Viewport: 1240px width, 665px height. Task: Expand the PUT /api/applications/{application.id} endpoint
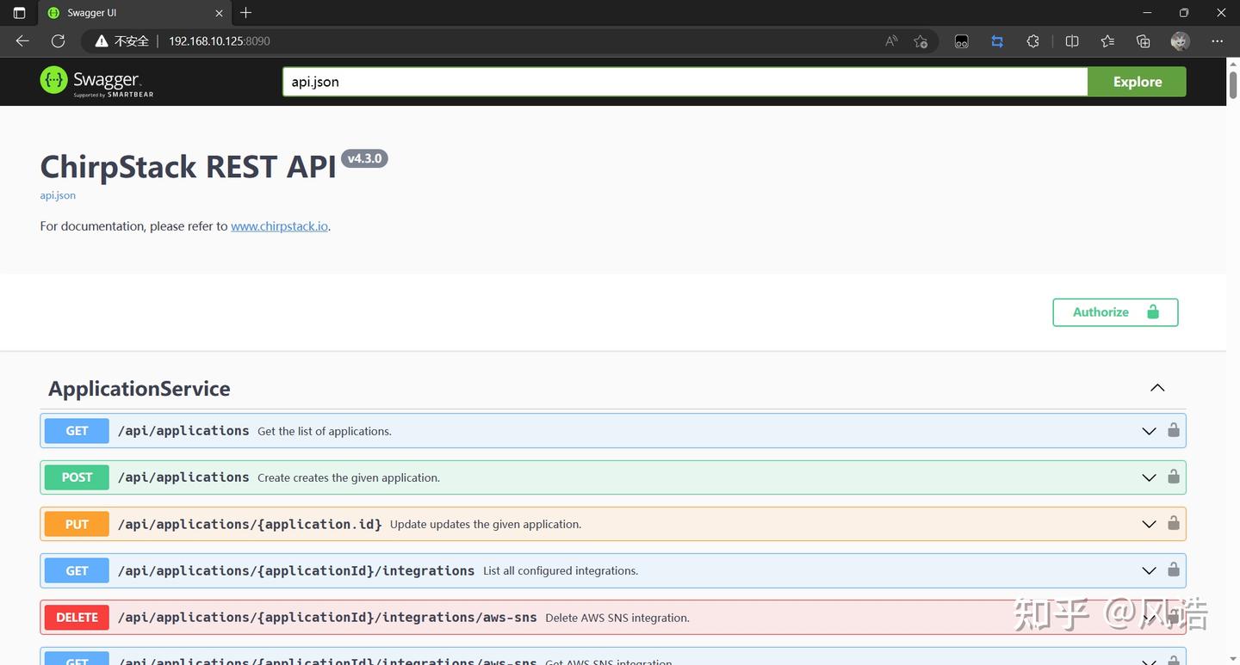click(x=1149, y=524)
